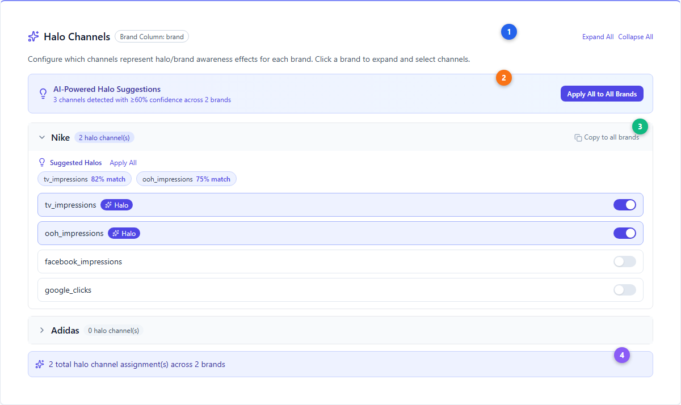The height and width of the screenshot is (405, 681).
Task: Click the AI-Powered Halo Suggestions title
Action: click(107, 89)
